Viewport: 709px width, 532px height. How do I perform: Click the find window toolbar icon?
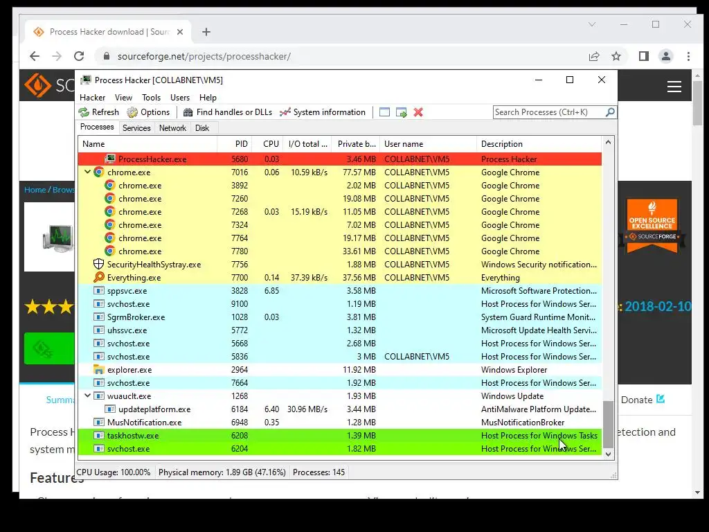click(384, 112)
